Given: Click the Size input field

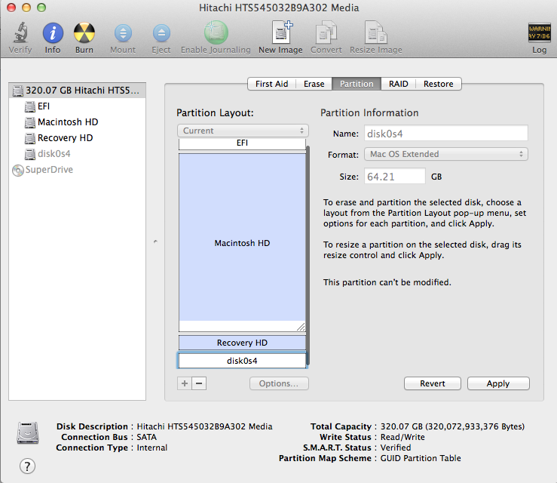Looking at the screenshot, I should (x=395, y=177).
